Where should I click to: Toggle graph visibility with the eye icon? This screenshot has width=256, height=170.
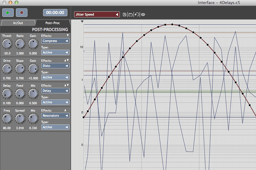tap(143, 15)
